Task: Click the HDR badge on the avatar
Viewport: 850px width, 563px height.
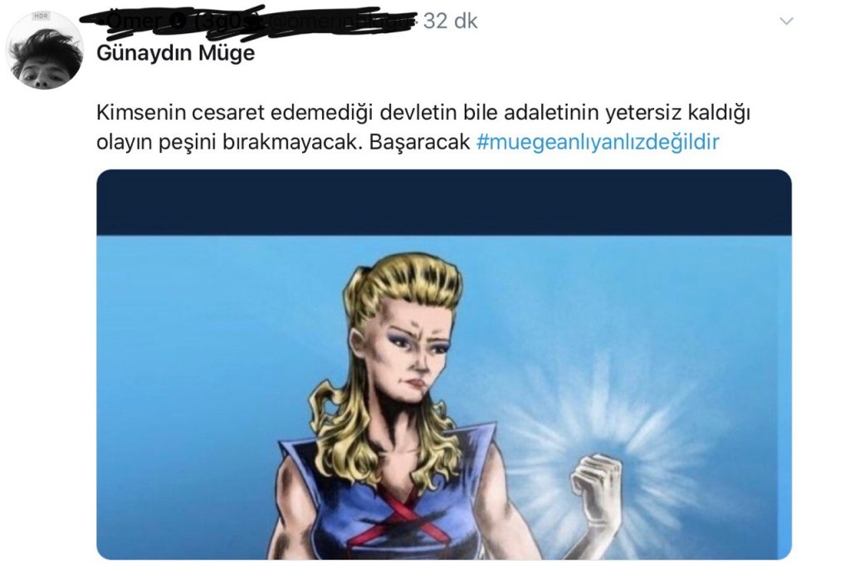Action: [41, 17]
